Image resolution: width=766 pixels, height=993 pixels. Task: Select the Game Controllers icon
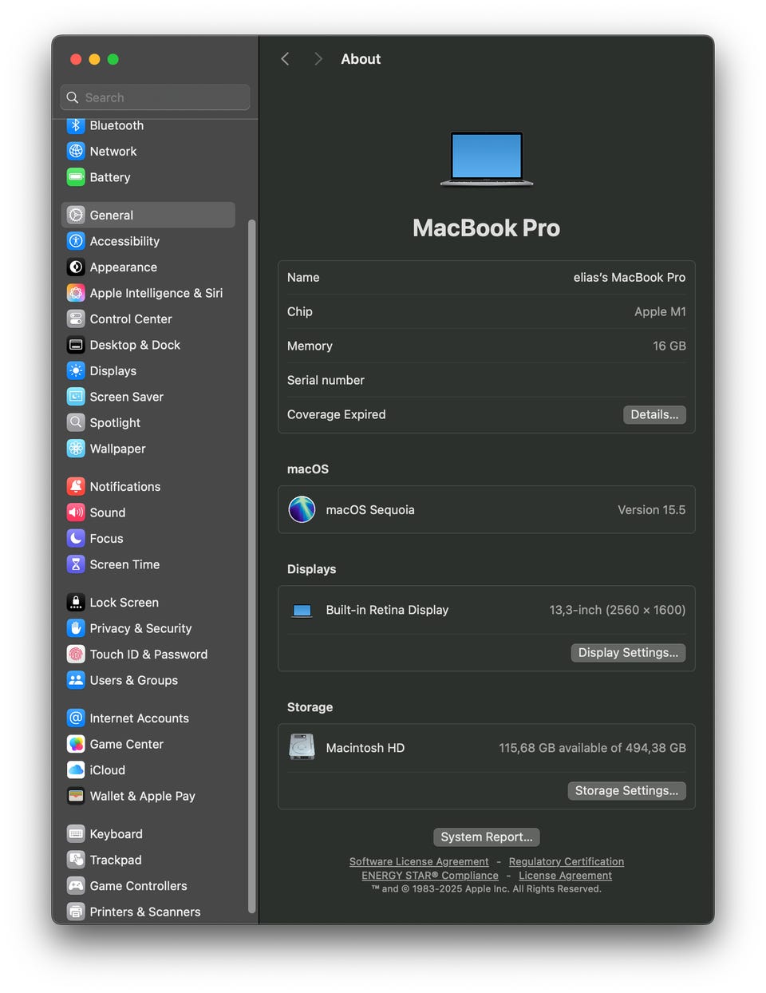click(76, 885)
